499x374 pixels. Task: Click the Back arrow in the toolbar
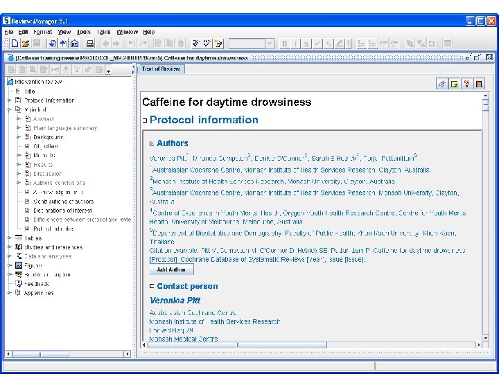pos(105,44)
